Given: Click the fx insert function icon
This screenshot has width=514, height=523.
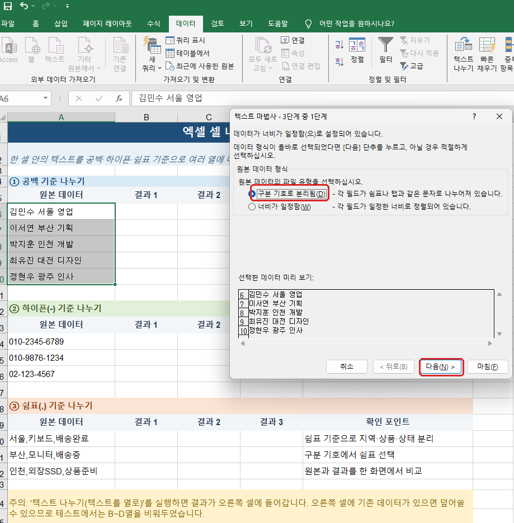Looking at the screenshot, I should [x=119, y=99].
